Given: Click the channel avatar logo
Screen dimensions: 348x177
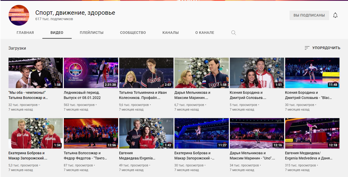Looking at the screenshot, I should [19, 15].
